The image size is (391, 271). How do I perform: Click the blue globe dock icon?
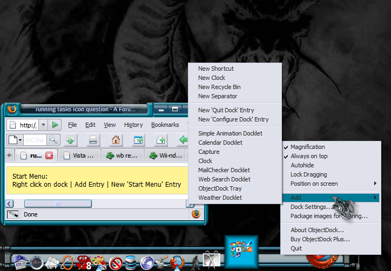(147, 263)
